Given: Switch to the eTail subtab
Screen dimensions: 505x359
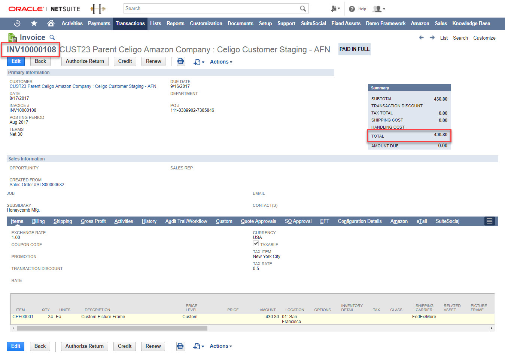Looking at the screenshot, I should pos(422,221).
